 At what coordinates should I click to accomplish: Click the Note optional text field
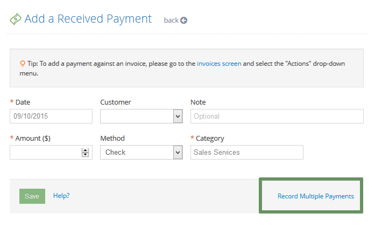277,116
